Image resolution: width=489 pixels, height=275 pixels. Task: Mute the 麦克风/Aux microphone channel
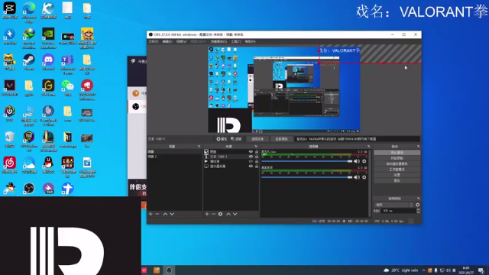pyautogui.click(x=357, y=161)
